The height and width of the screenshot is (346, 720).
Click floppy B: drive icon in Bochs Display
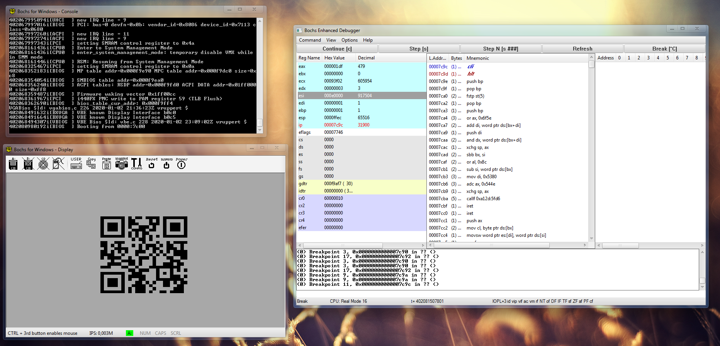(28, 164)
